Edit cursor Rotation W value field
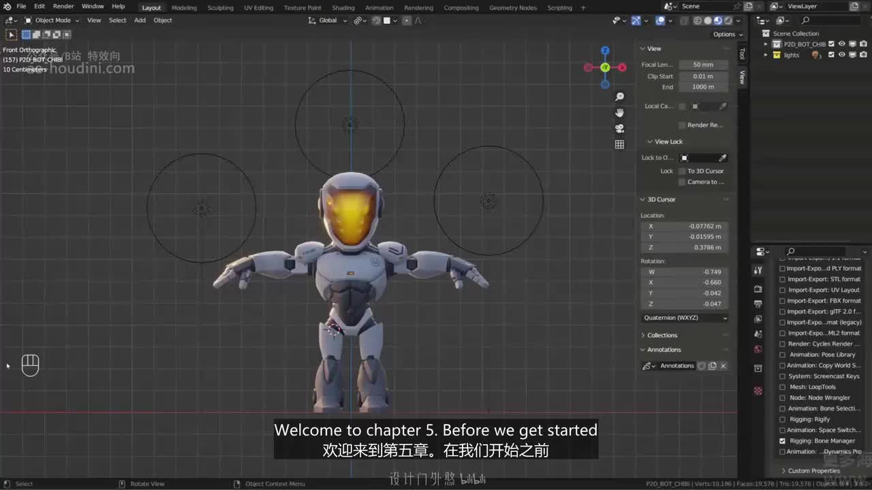The image size is (872, 490). [685, 272]
